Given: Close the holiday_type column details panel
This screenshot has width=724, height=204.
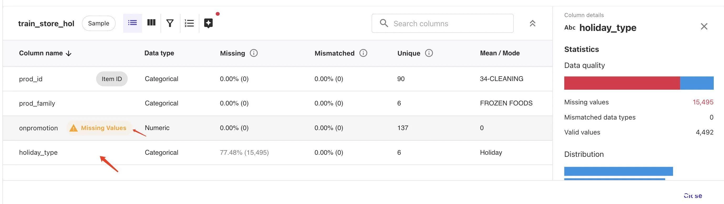Looking at the screenshot, I should coord(704,26).
